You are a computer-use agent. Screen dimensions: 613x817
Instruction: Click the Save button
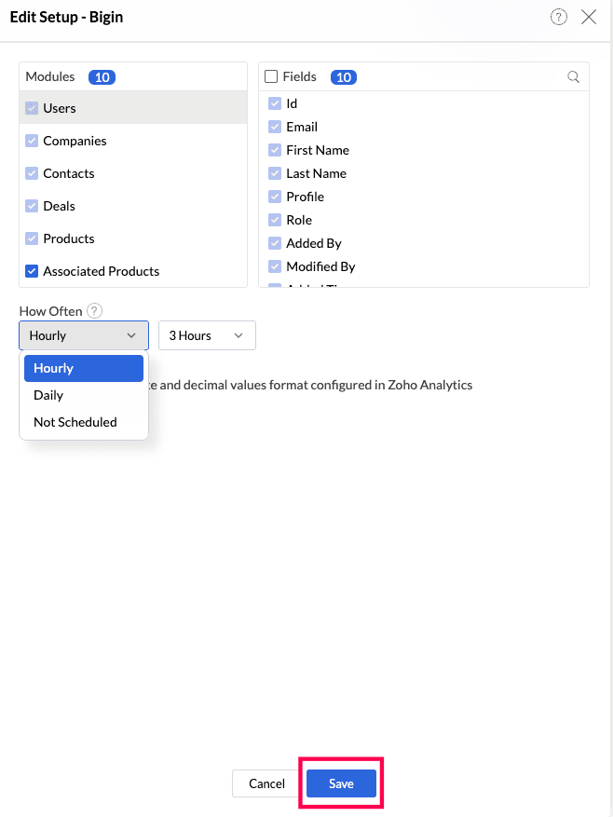click(341, 783)
